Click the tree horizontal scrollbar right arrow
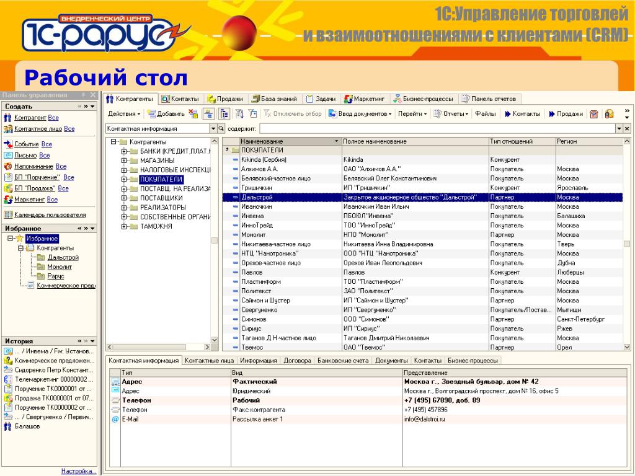The width and height of the screenshot is (635, 476). (207, 347)
